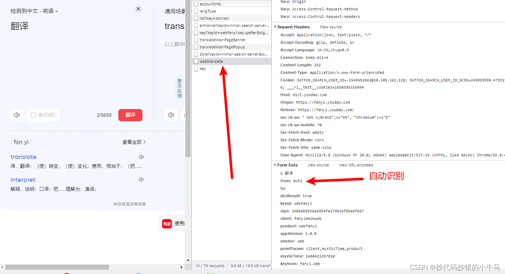505x274 pixels.
Task: Click the source text 翻译 input area
Action: [x=19, y=26]
